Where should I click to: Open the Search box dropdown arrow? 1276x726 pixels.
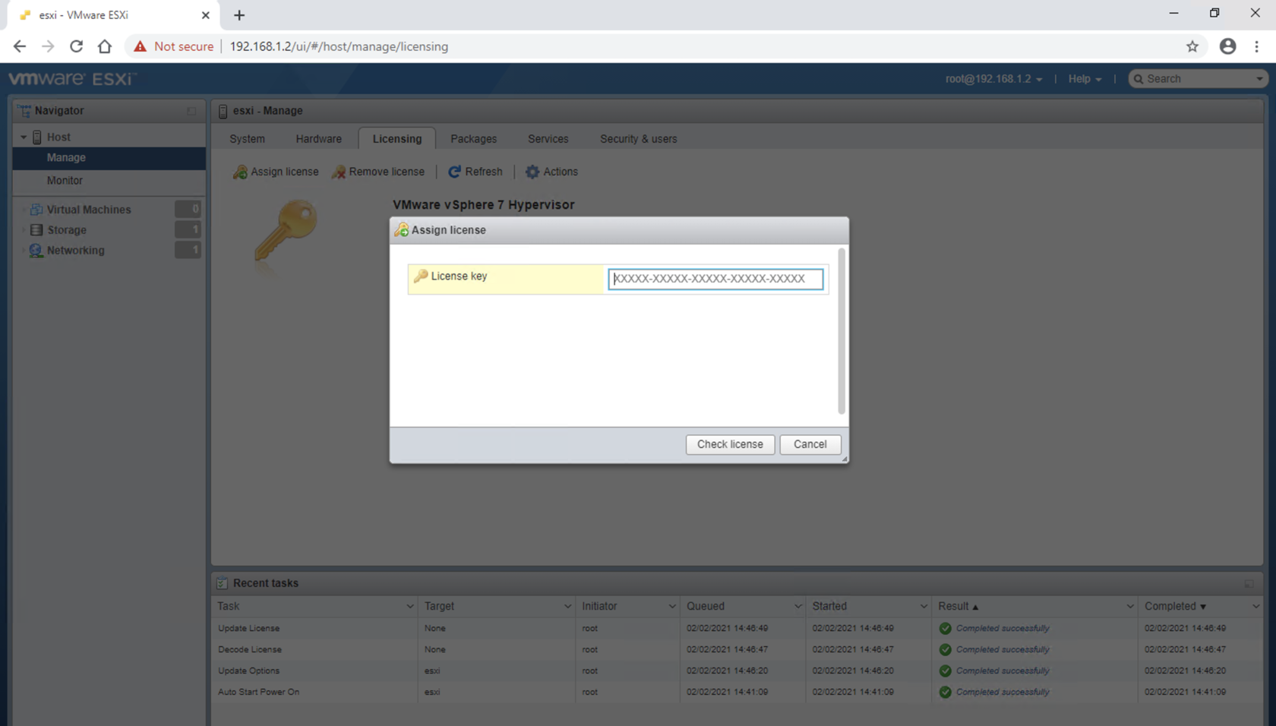point(1259,79)
